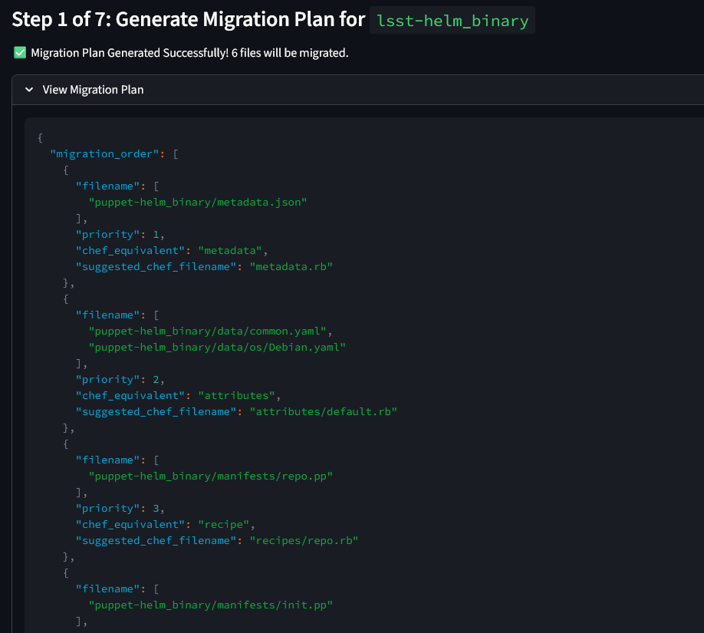
Task: Click the lsst-helm_binary code badge
Action: 452,20
